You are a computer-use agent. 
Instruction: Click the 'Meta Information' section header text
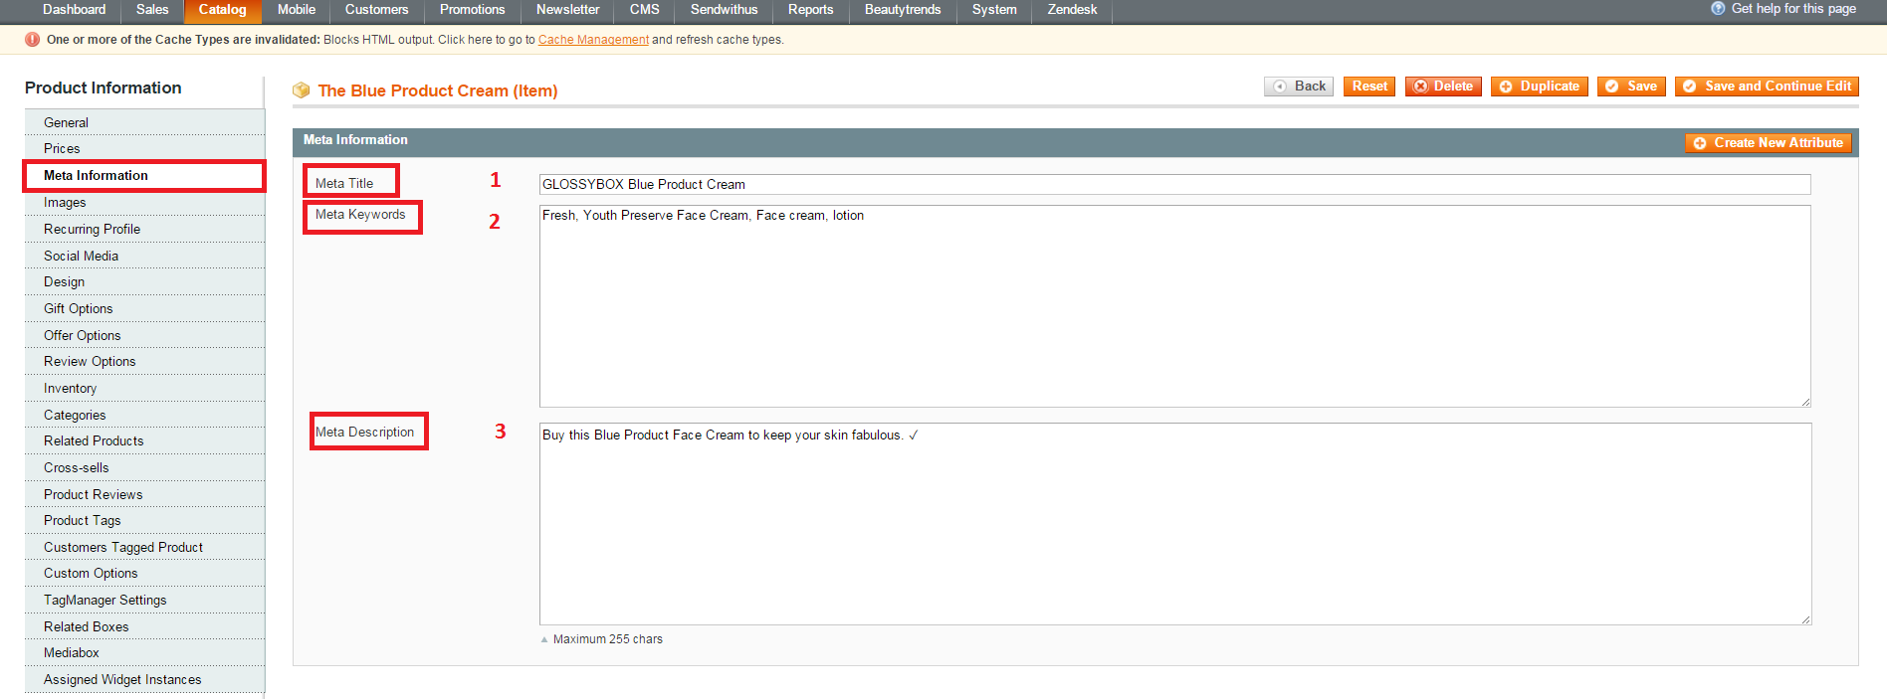[x=355, y=140]
